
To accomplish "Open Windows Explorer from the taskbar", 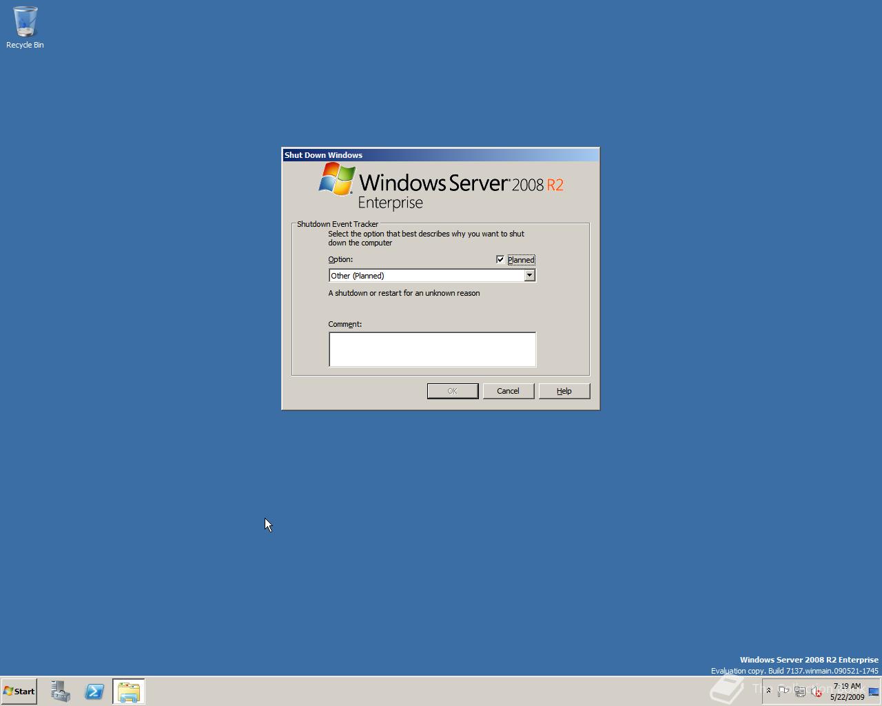I will pyautogui.click(x=129, y=692).
